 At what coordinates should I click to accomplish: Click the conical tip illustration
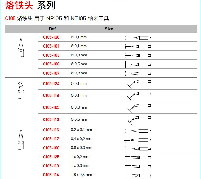pos(21,48)
